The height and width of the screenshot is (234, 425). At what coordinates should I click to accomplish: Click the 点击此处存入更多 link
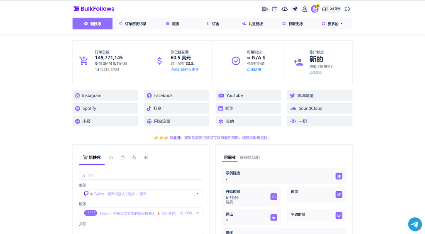coord(185,70)
